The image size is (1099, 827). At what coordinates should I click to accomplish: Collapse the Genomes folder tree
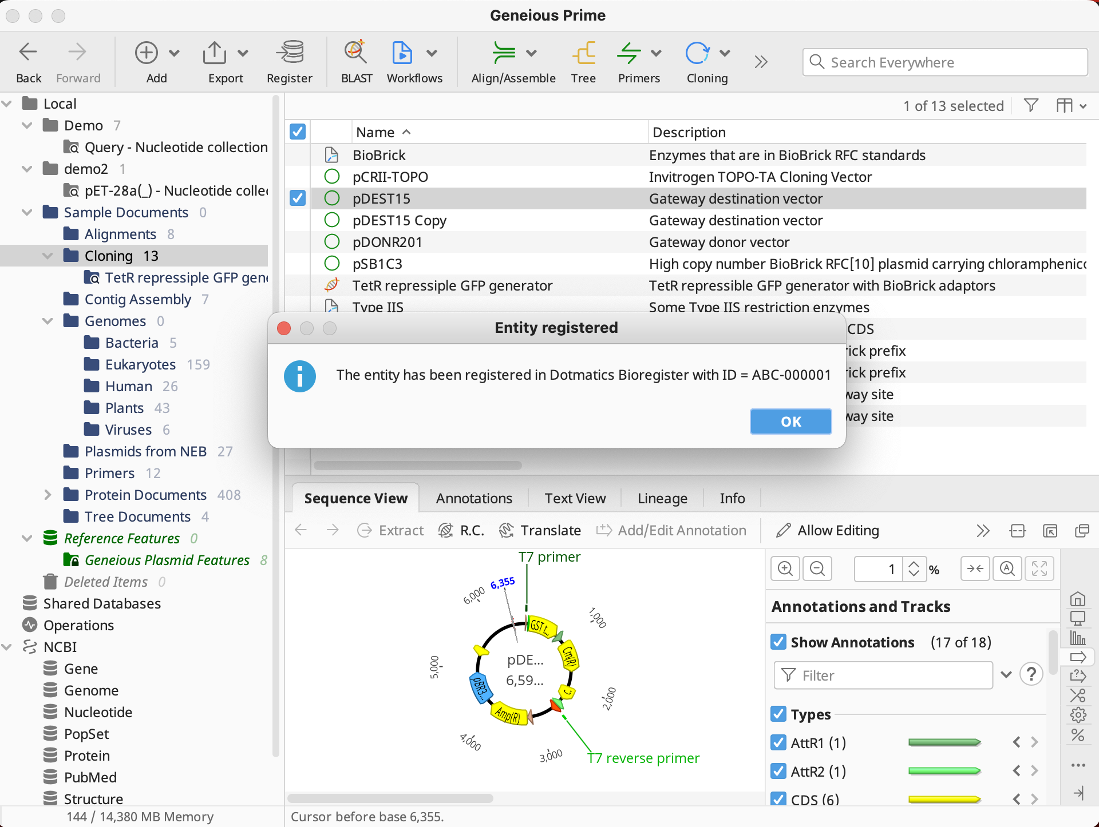(48, 321)
